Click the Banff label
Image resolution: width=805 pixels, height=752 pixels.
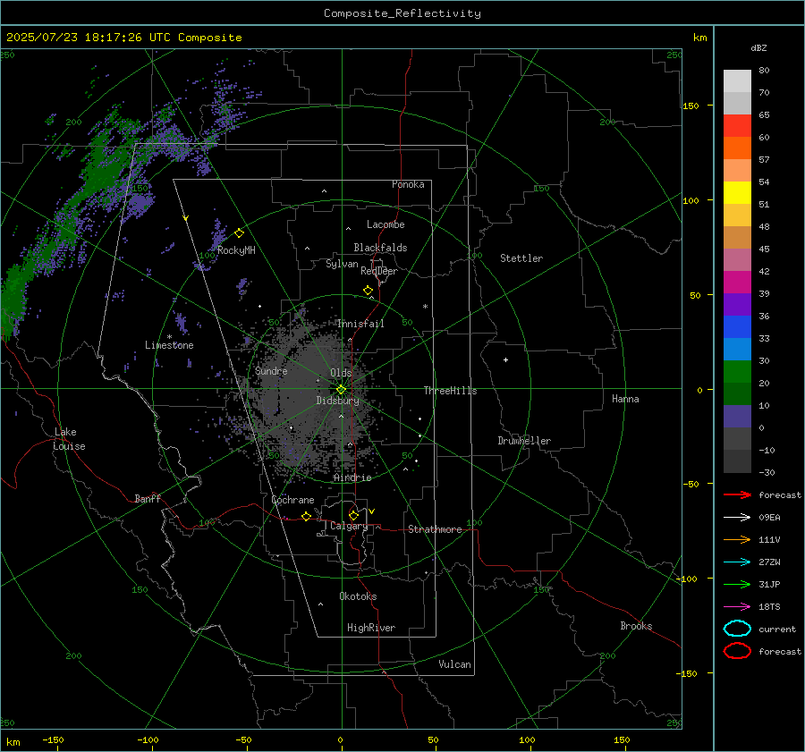pos(148,498)
